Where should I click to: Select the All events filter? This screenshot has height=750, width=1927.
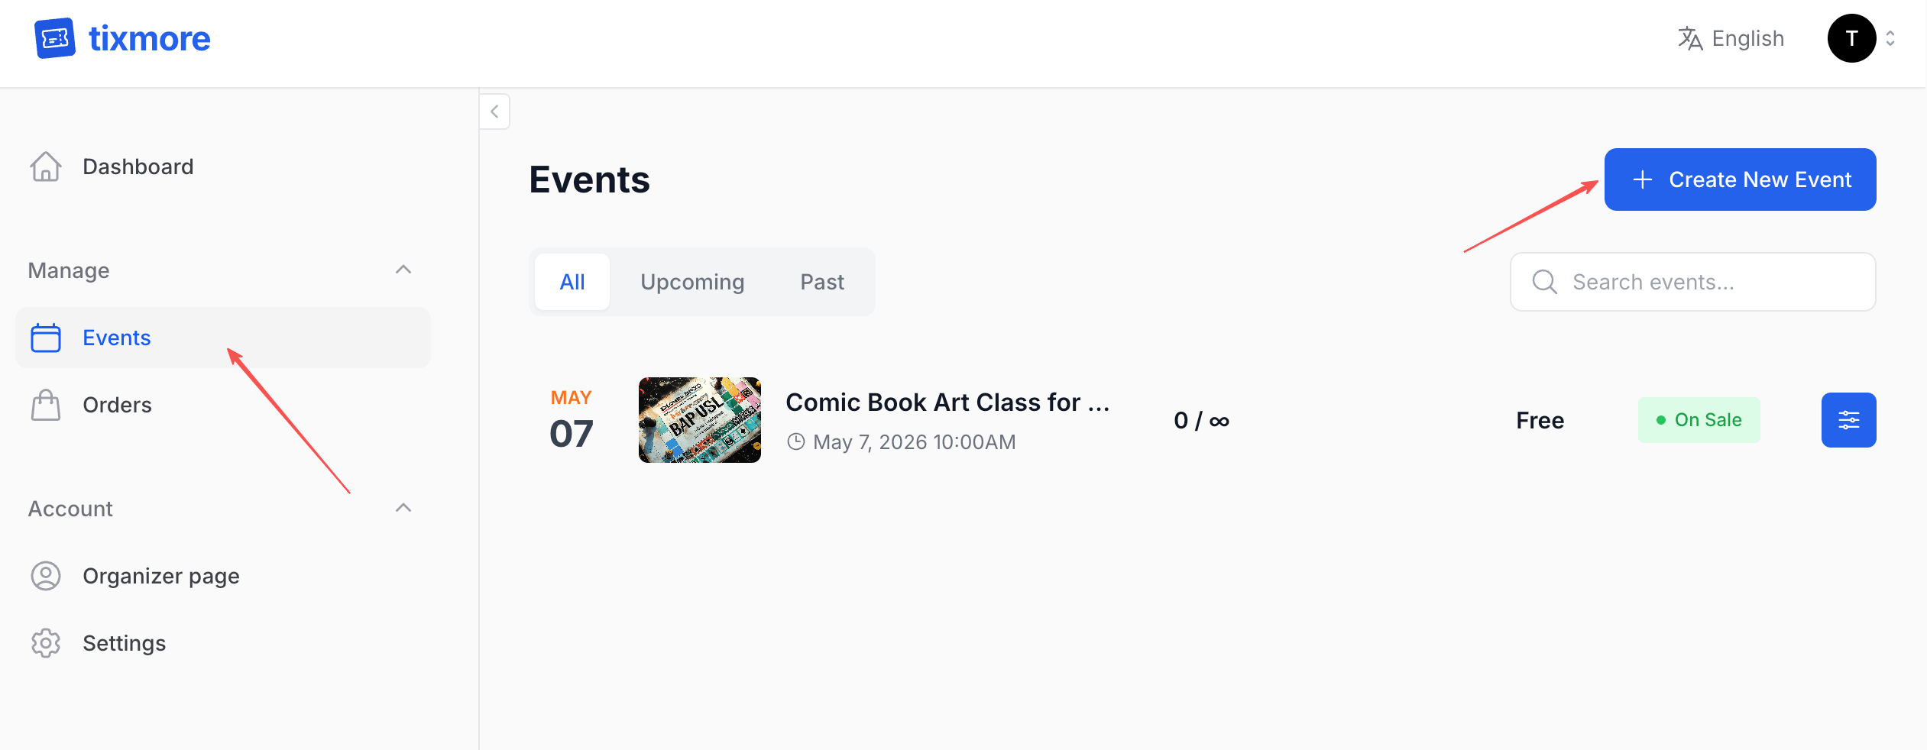pos(572,282)
